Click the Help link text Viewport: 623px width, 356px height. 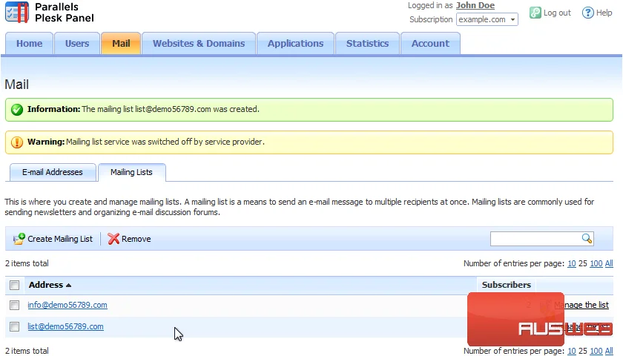click(x=604, y=13)
